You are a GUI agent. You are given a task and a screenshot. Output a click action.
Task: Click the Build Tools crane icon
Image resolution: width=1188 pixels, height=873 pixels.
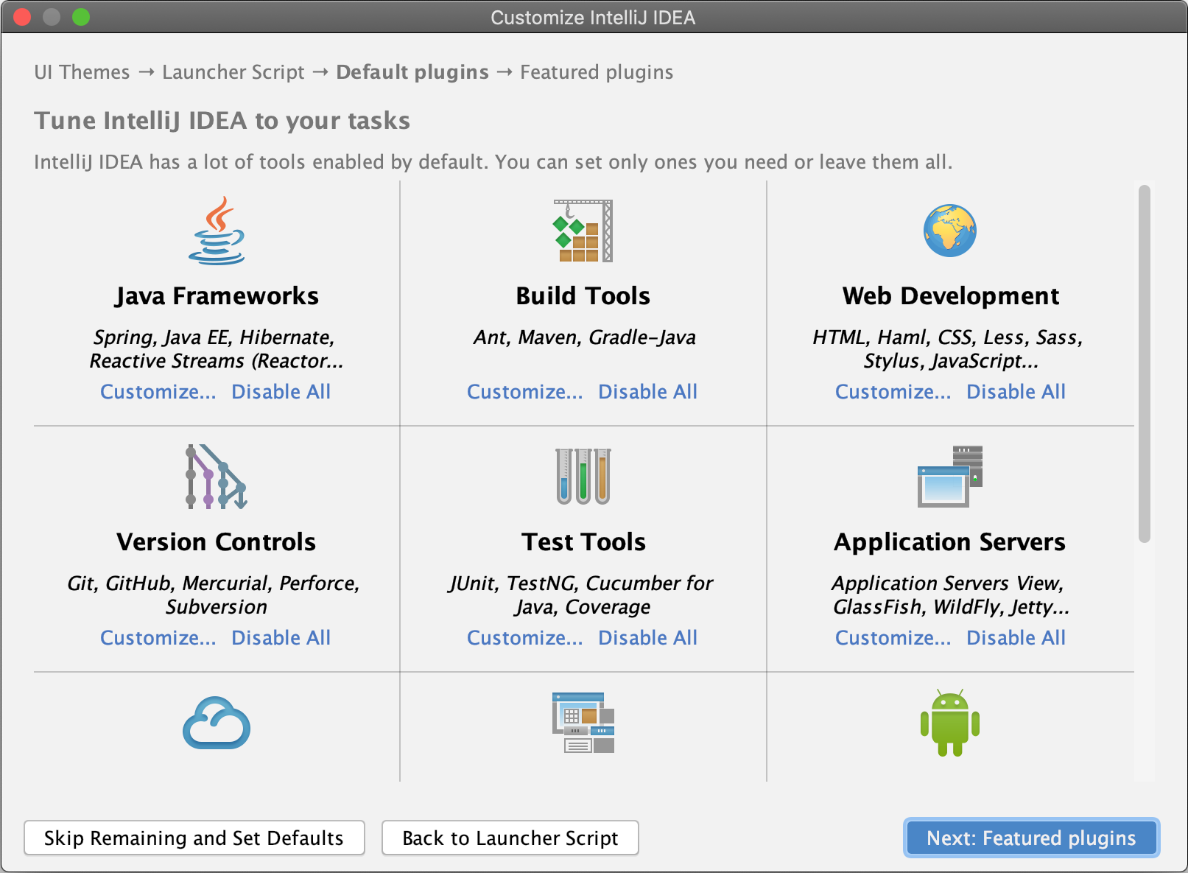[x=583, y=230]
